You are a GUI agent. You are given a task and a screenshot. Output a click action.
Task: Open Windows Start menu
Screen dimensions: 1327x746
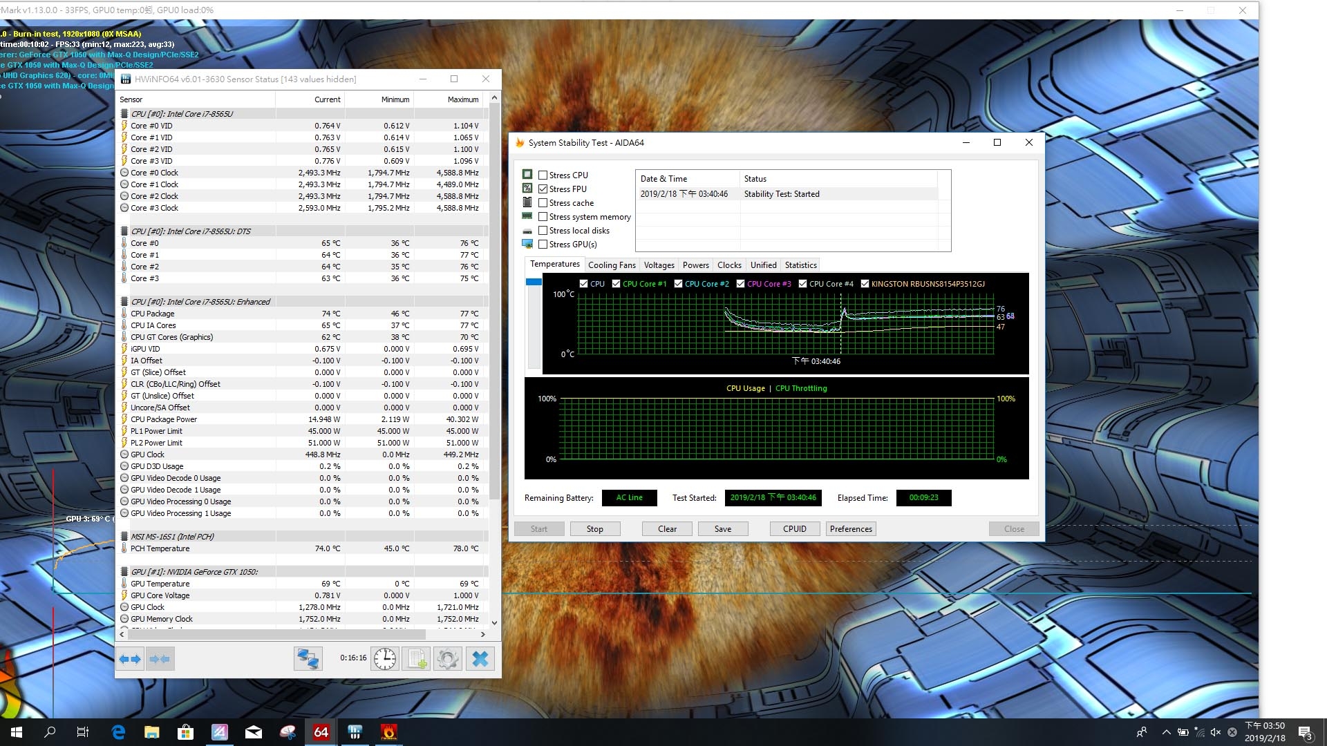click(x=17, y=732)
